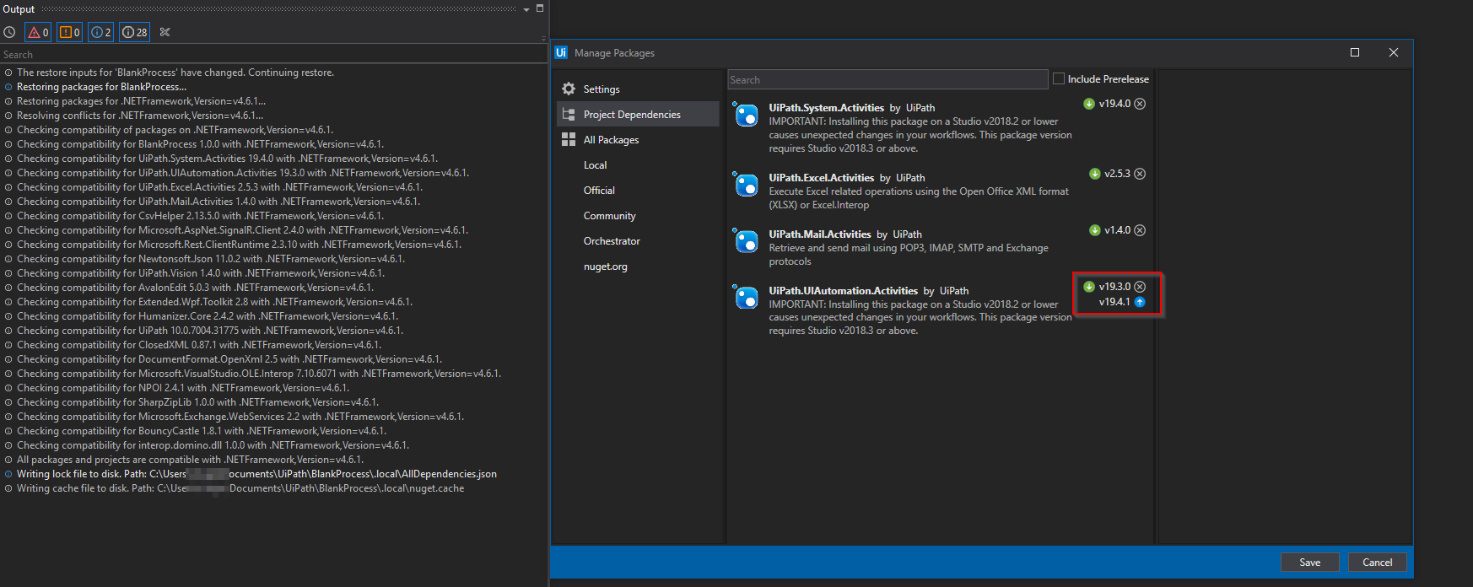The width and height of the screenshot is (1473, 587).
Task: Open the Settings section in Manage Packages
Action: click(601, 89)
